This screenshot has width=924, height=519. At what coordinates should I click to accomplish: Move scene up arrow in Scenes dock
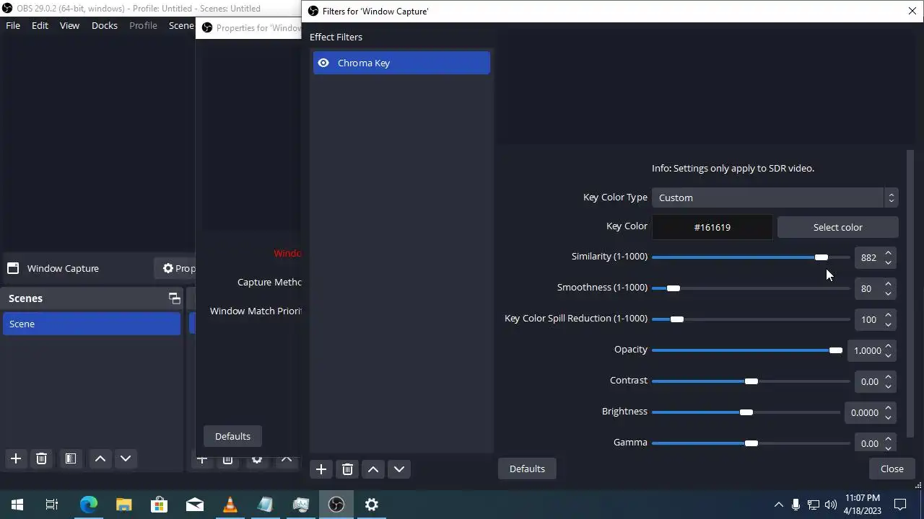[x=100, y=458]
